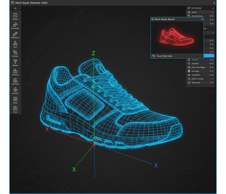Select the compass 'Size' tool icon

point(15,43)
